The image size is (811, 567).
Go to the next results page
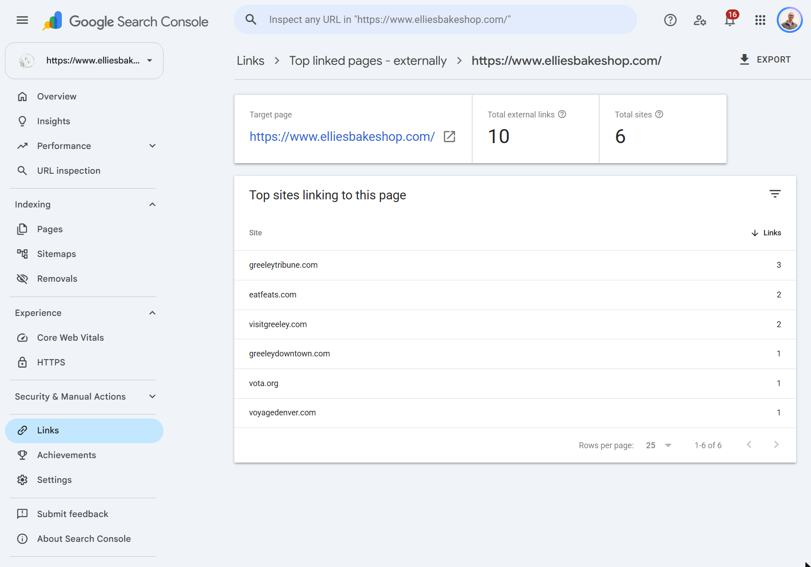coord(776,445)
